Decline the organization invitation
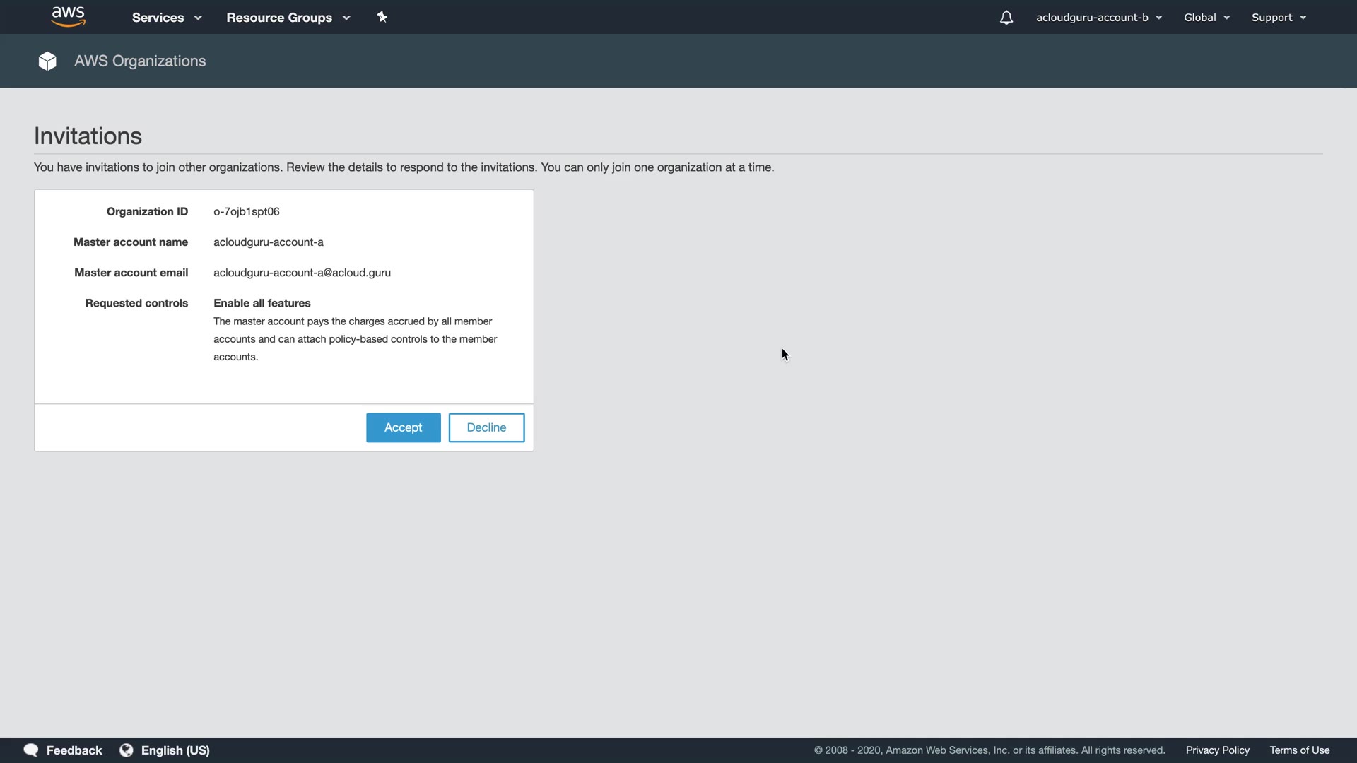The image size is (1357, 763). pyautogui.click(x=486, y=427)
